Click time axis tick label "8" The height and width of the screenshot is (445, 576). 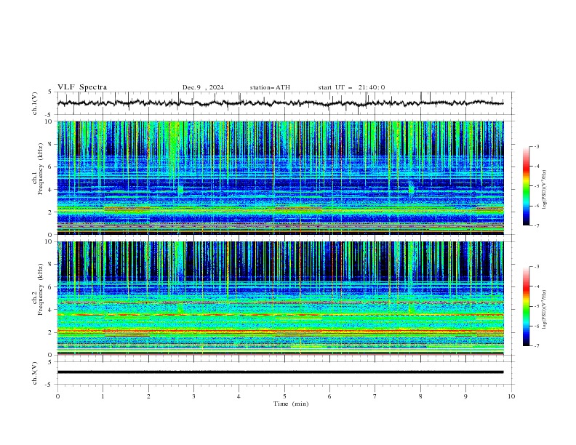pyautogui.click(x=420, y=396)
